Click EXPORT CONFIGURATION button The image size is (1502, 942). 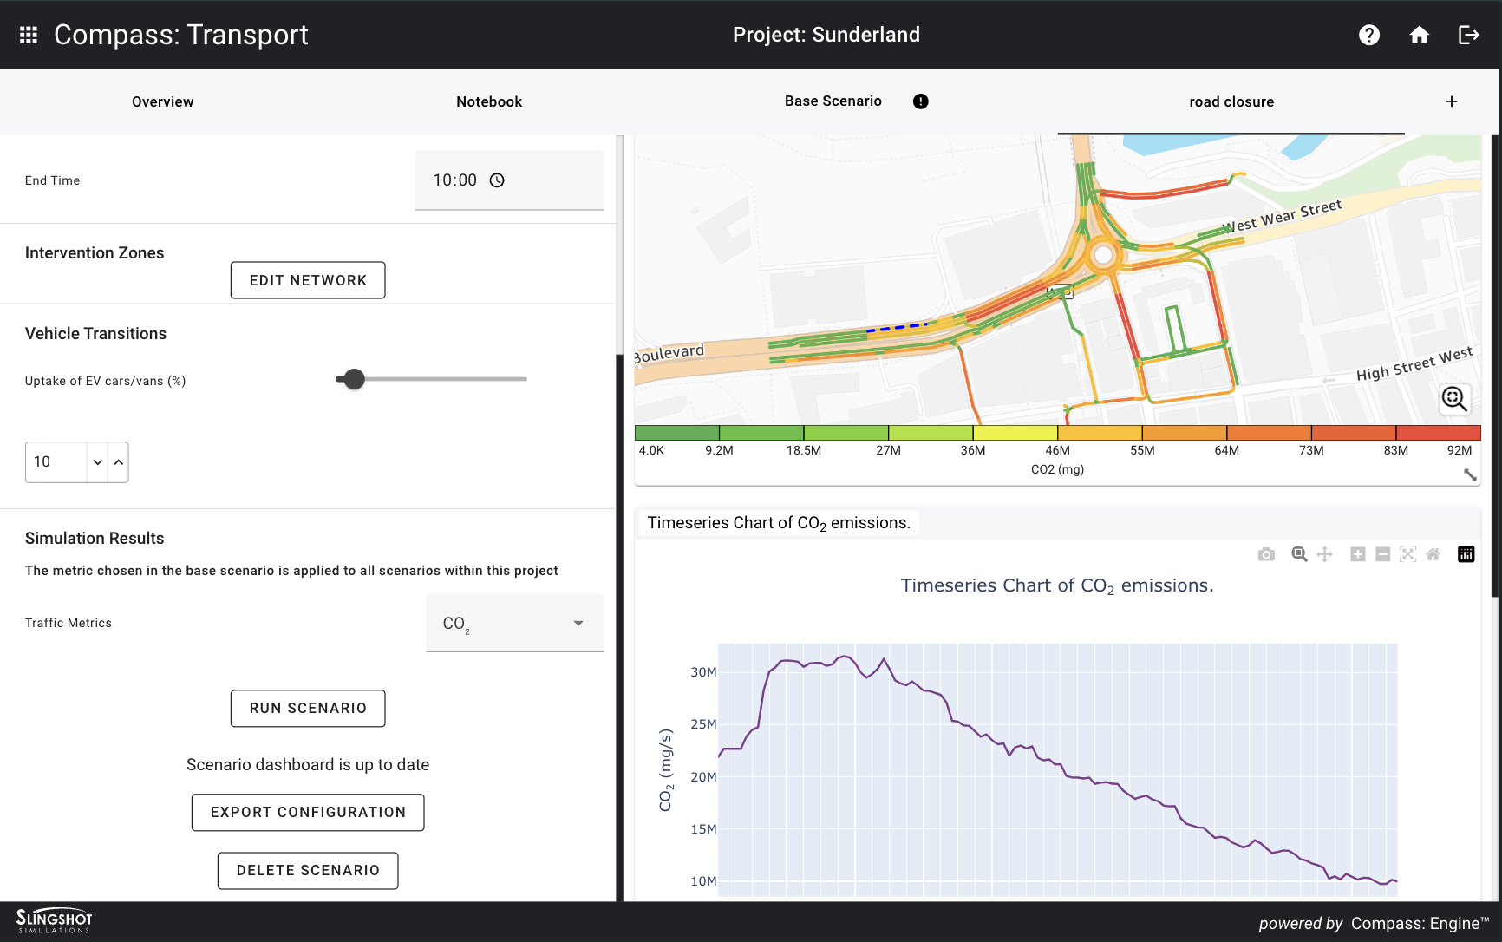[x=308, y=813]
